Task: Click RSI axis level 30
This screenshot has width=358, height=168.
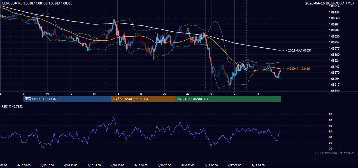Action: coord(330,143)
